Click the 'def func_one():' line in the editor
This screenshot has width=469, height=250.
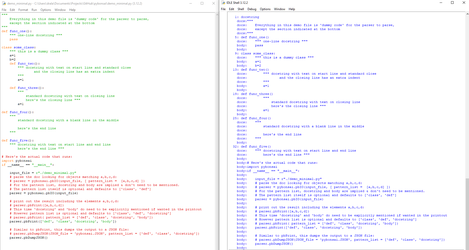17,31
